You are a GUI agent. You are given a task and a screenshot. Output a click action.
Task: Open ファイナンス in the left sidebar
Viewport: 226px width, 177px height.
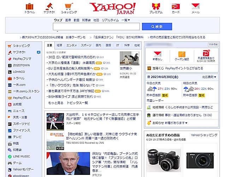click(x=22, y=130)
